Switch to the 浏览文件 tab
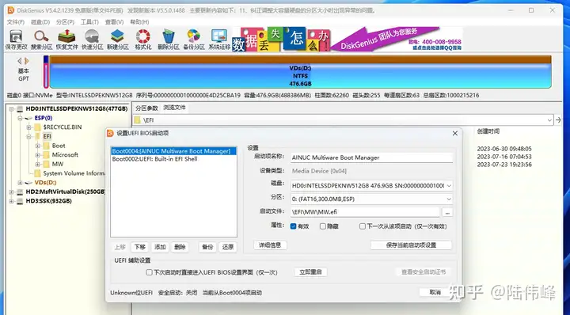 tap(174, 108)
